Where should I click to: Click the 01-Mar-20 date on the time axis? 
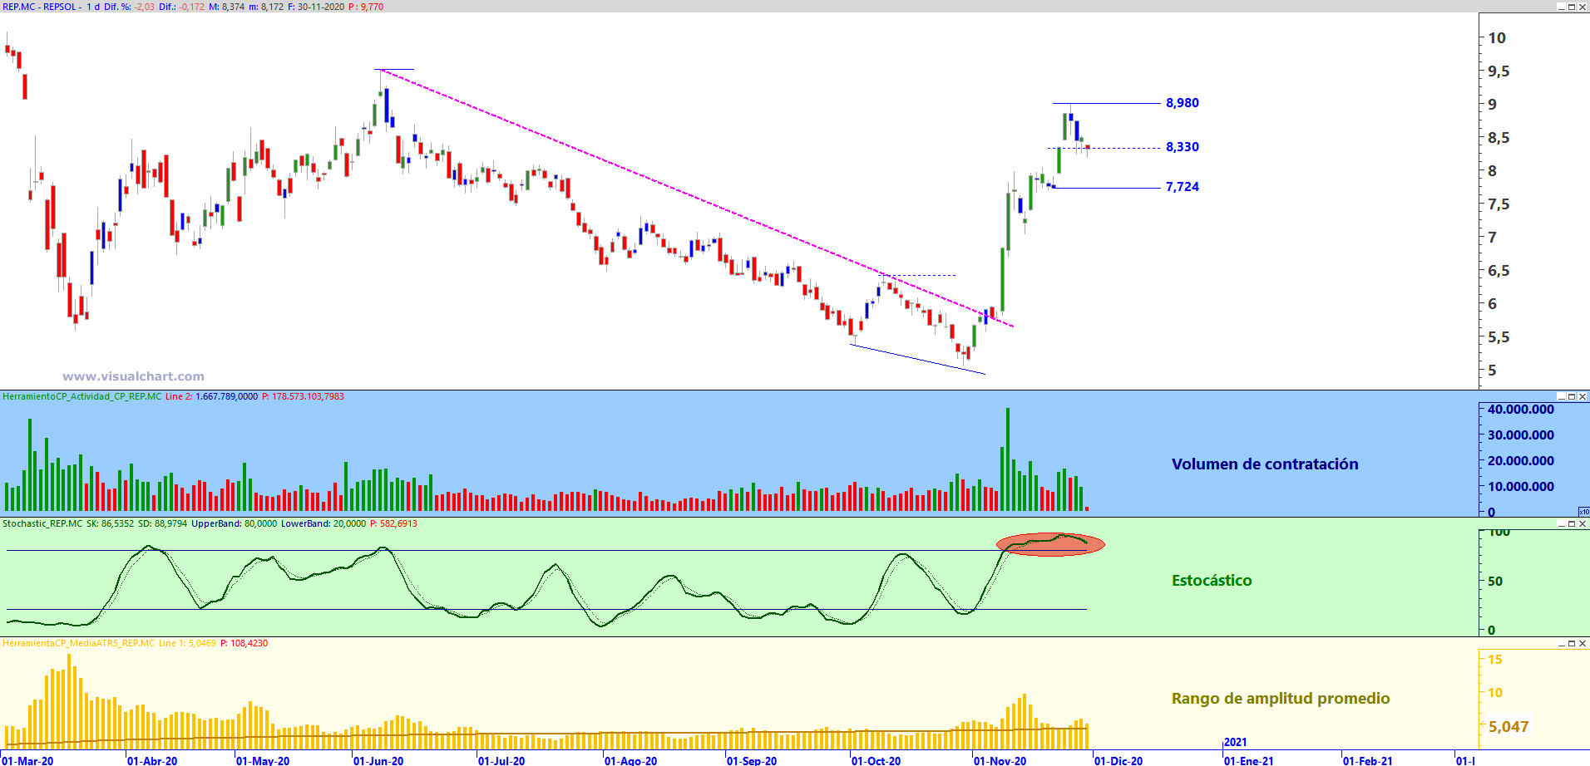click(27, 761)
